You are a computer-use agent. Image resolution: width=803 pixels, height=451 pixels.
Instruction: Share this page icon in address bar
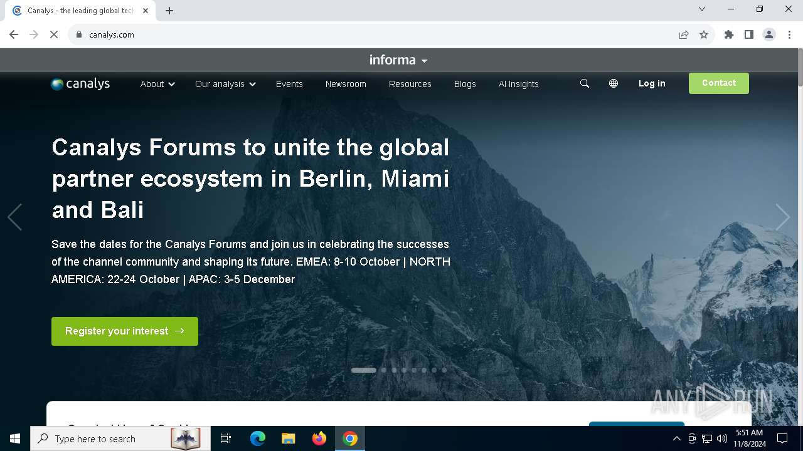point(684,34)
